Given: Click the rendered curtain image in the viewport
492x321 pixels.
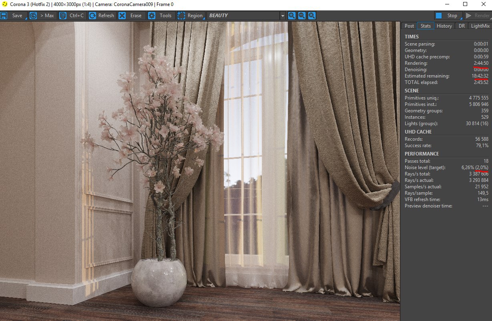Looking at the screenshot, I should point(200,171).
